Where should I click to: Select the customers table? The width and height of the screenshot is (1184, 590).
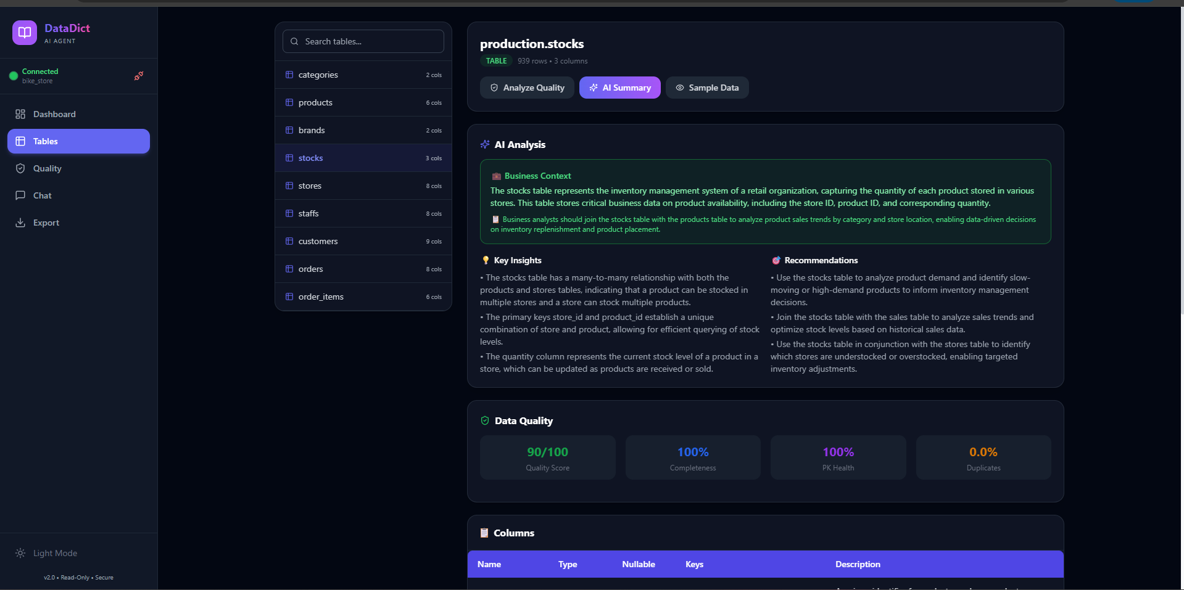point(363,241)
